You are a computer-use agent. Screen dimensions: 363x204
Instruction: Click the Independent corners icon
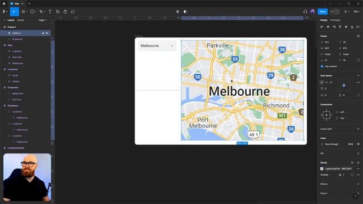(x=358, y=60)
